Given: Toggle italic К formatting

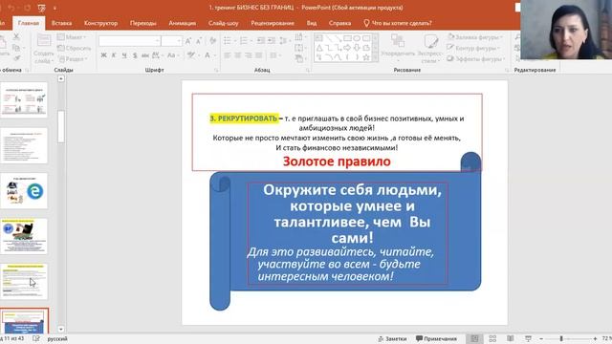Looking at the screenshot, I should [x=114, y=55].
